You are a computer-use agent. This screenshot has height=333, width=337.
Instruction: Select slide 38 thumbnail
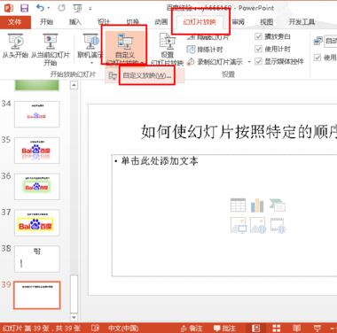click(x=37, y=259)
